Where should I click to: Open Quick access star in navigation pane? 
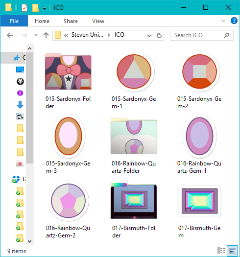17,58
